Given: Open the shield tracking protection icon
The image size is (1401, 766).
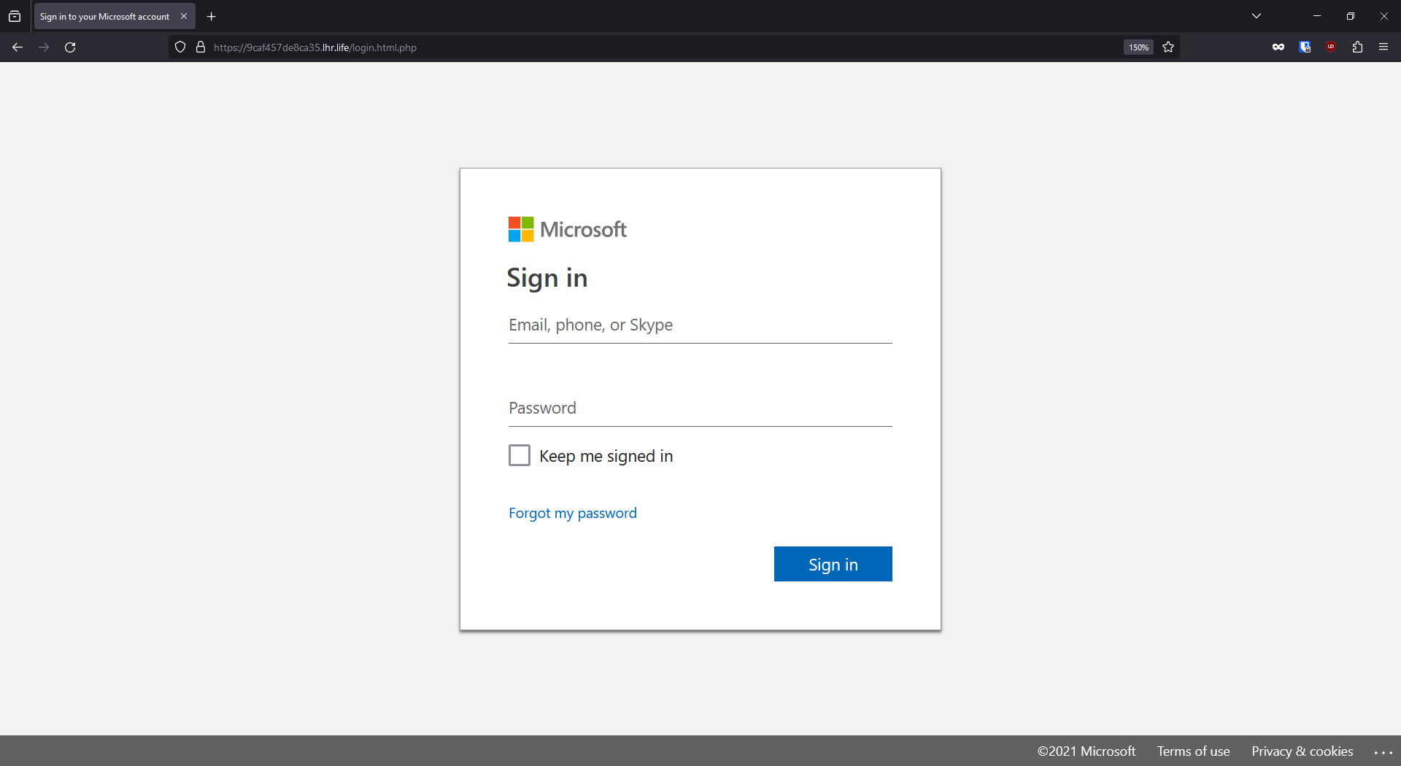Looking at the screenshot, I should (180, 47).
